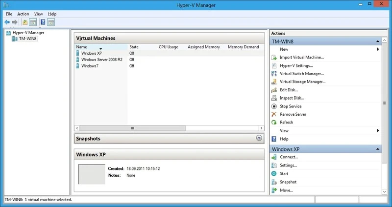The height and width of the screenshot is (207, 392).
Task: Collapse the TM-WIN8 actions section
Action: click(x=378, y=42)
